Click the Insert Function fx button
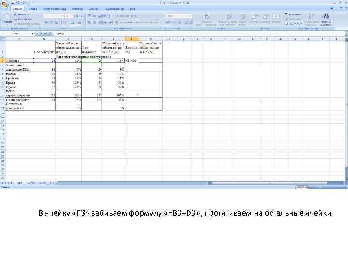Image resolution: width=348 pixels, height=261 pixels. (x=50, y=34)
